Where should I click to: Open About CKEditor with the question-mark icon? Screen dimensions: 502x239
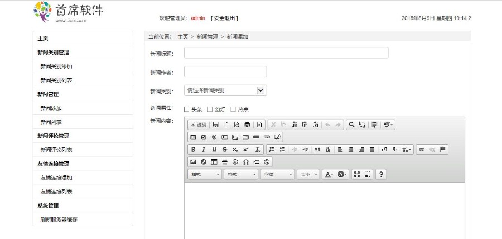point(380,174)
